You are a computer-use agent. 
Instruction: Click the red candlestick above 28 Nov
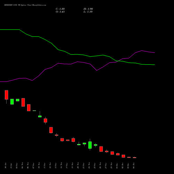pyautogui.click(x=112, y=153)
